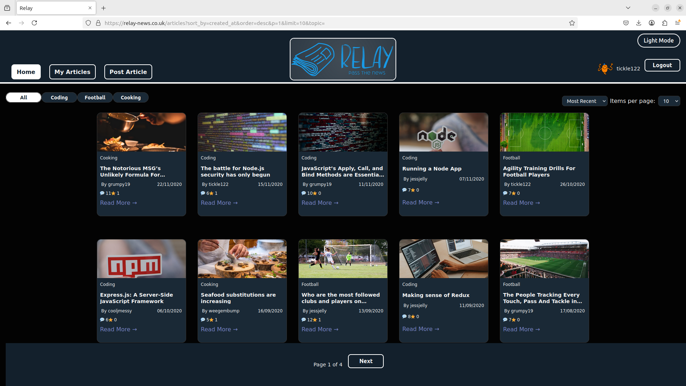Image resolution: width=686 pixels, height=386 pixels.
Task: Filter articles by Coding topic
Action: (x=59, y=98)
